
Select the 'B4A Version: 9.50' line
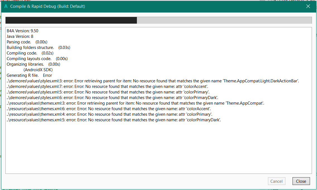pyautogui.click(x=22, y=31)
